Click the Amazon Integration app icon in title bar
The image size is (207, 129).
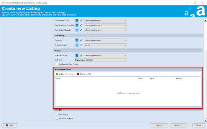[3, 3]
